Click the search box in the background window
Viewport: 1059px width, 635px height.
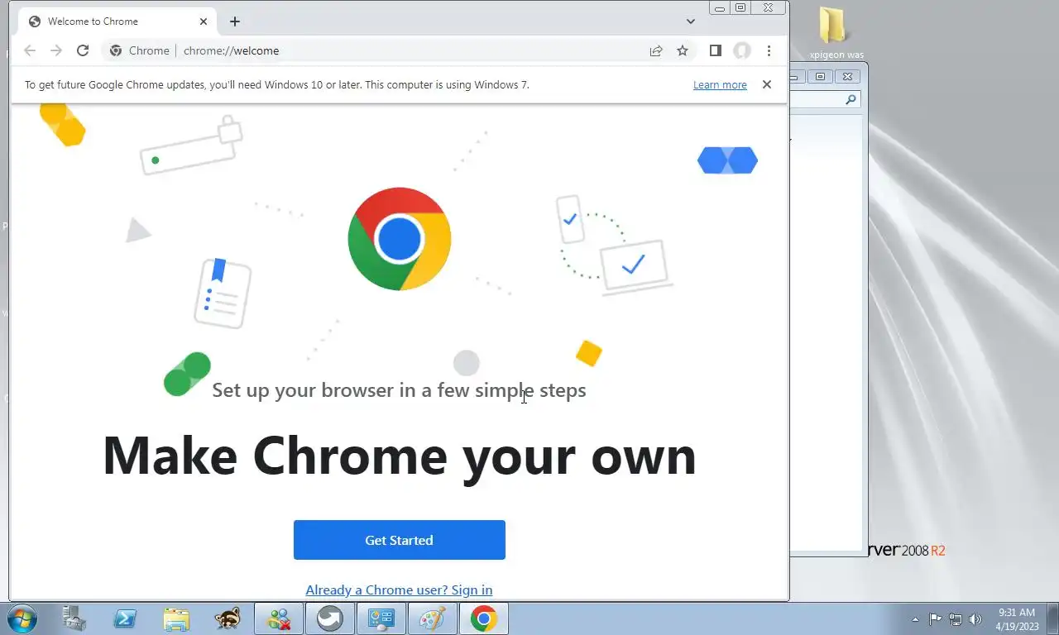[825, 99]
